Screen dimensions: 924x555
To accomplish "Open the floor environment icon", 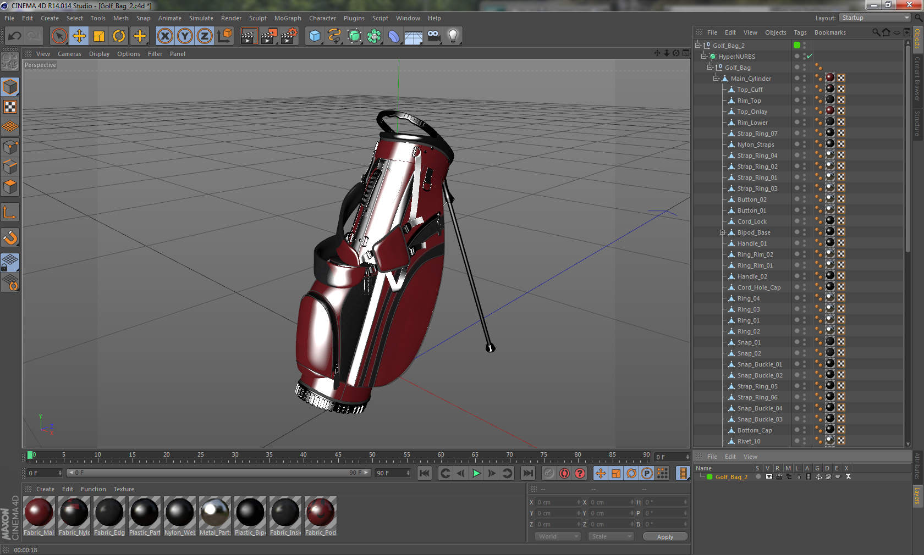I will 414,36.
